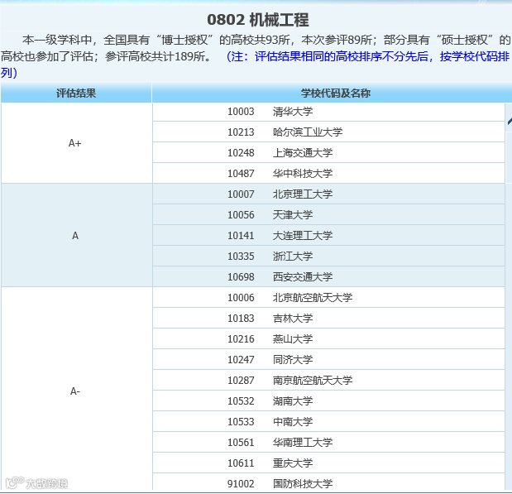This screenshot has width=512, height=494.
Task: Click the row '10141 大连理工大学'
Action: point(328,235)
